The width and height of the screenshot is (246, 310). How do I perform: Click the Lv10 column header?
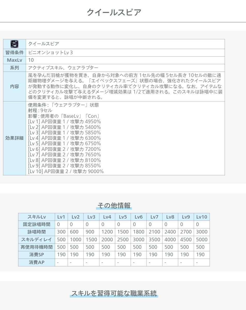[201, 217]
